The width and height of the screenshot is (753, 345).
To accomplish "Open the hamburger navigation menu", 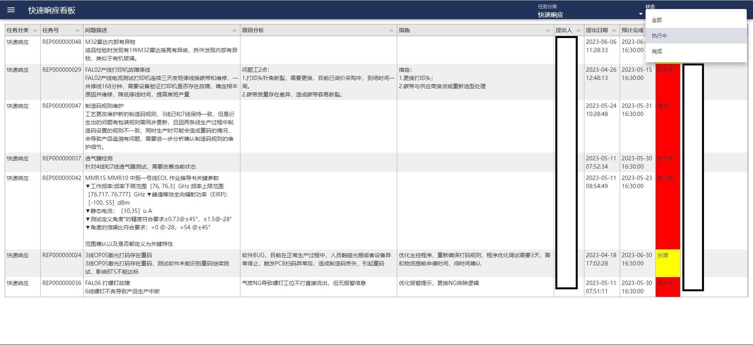I will point(11,10).
